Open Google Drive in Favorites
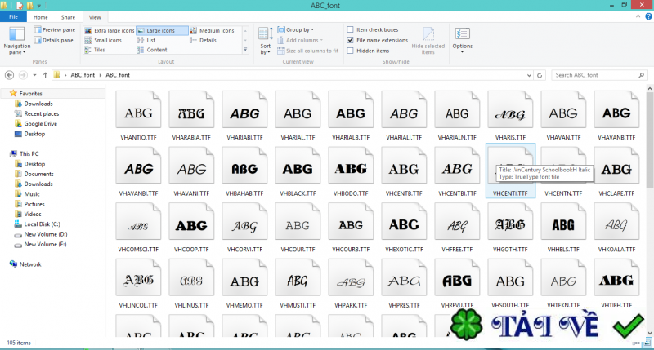Viewport: 654px width, 350px height. click(x=39, y=123)
